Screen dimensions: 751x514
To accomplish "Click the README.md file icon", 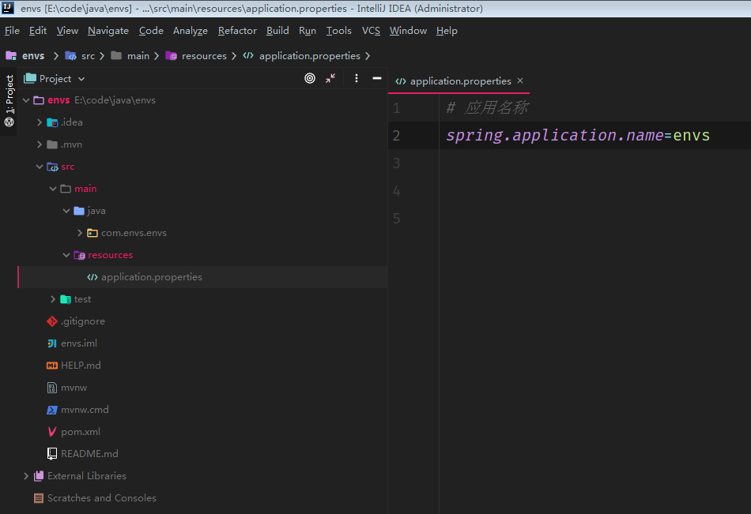I will pyautogui.click(x=52, y=454).
